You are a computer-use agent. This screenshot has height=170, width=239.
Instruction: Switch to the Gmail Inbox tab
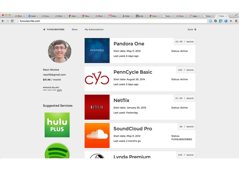[114, 16]
